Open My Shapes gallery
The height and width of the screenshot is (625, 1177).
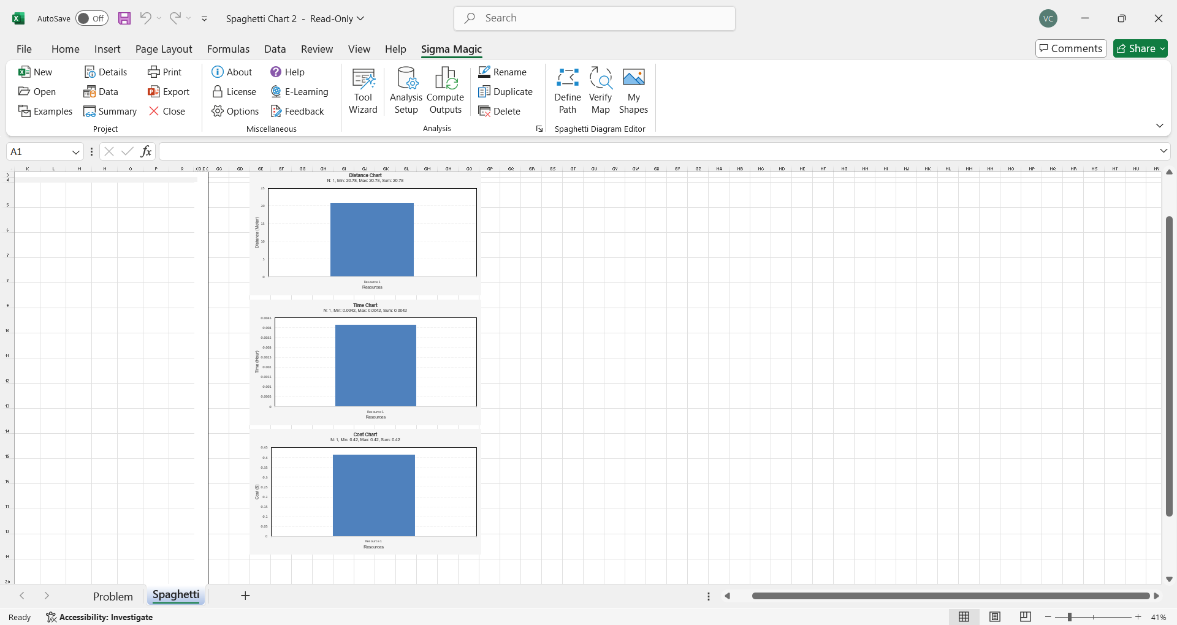(x=633, y=91)
